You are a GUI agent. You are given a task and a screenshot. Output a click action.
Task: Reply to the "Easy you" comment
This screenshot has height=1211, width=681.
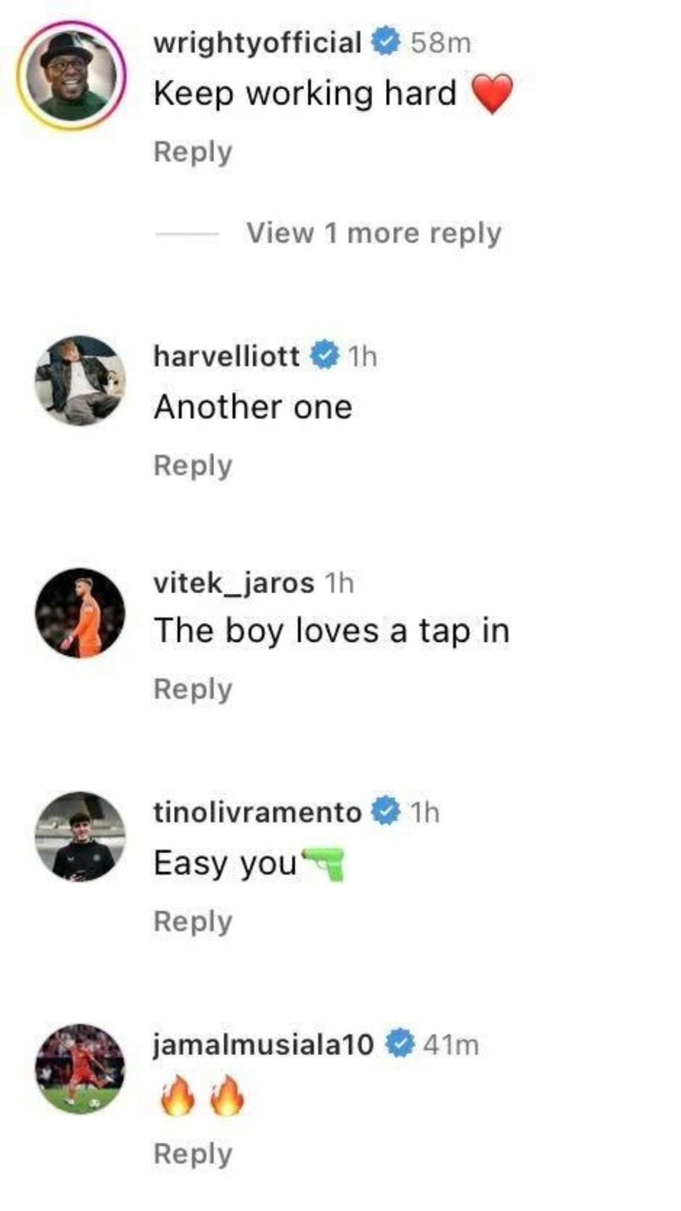pyautogui.click(x=193, y=921)
